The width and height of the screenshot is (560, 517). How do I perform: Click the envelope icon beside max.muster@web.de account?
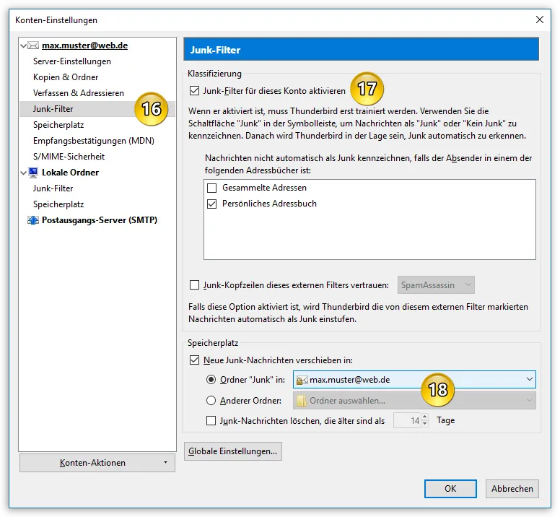point(33,45)
